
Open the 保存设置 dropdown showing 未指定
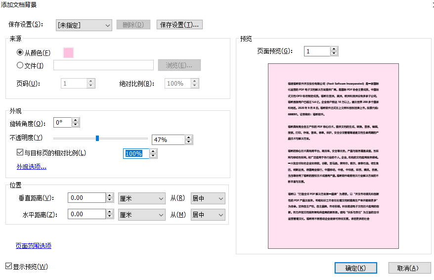tap(84, 25)
